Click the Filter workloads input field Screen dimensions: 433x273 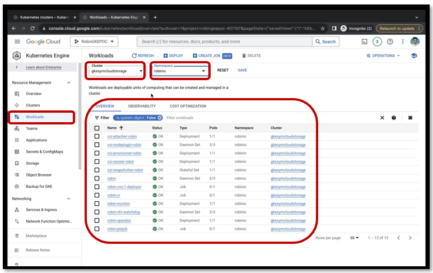pyautogui.click(x=180, y=118)
